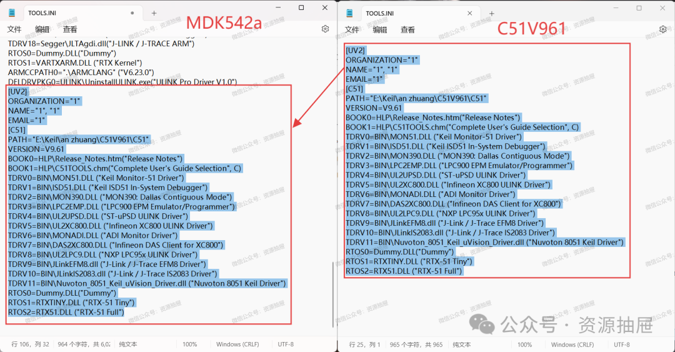Viewport: 675px width, 352px height.
Task: Click vertical scrollbar in left Notepad window
Action: pyautogui.click(x=333, y=294)
